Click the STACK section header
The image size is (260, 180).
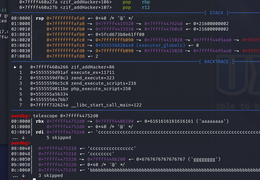point(216,13)
